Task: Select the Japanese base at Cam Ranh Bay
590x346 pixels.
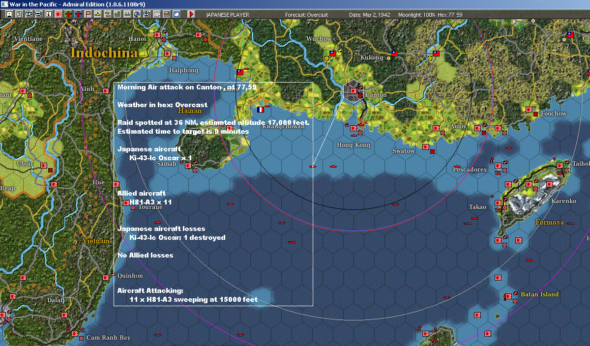Action: point(74,334)
